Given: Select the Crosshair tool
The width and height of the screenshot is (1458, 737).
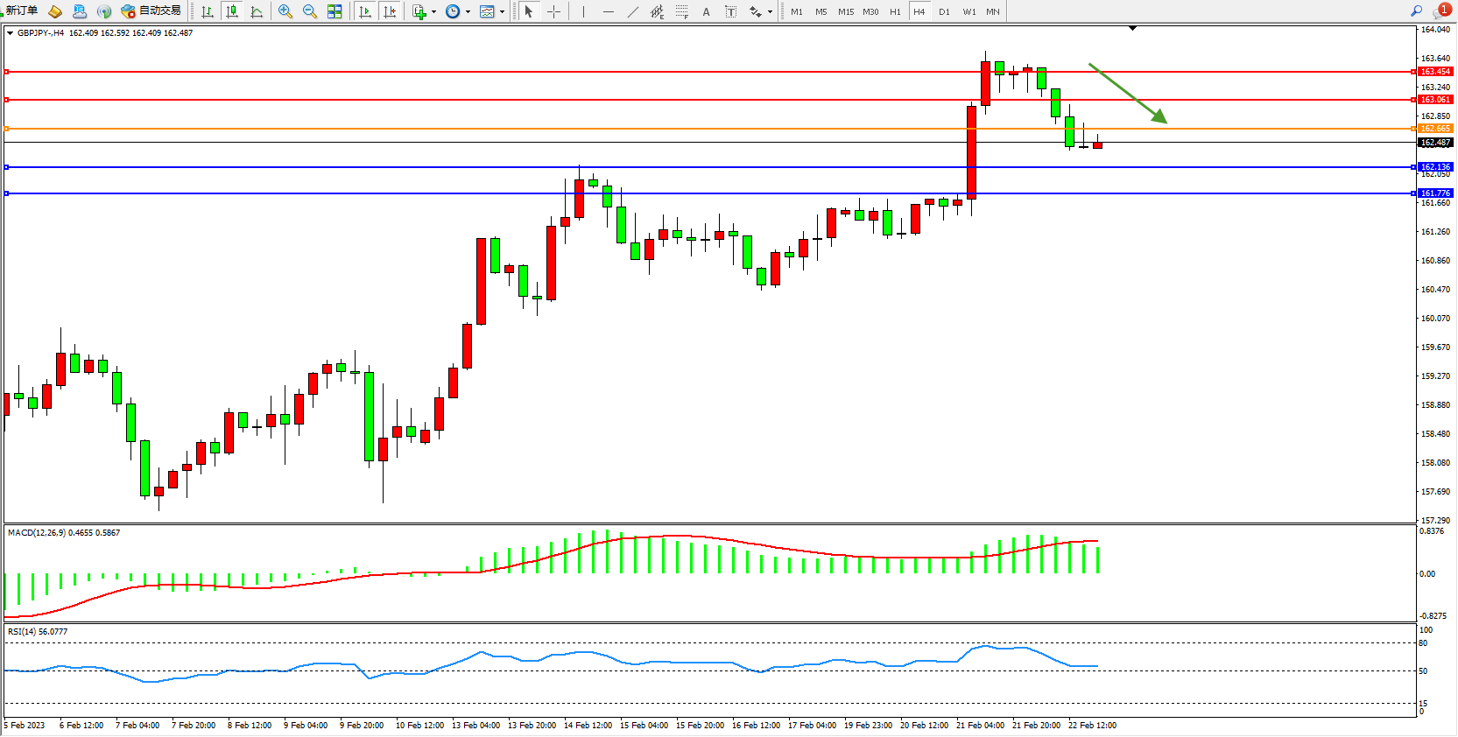Looking at the screenshot, I should coord(553,11).
